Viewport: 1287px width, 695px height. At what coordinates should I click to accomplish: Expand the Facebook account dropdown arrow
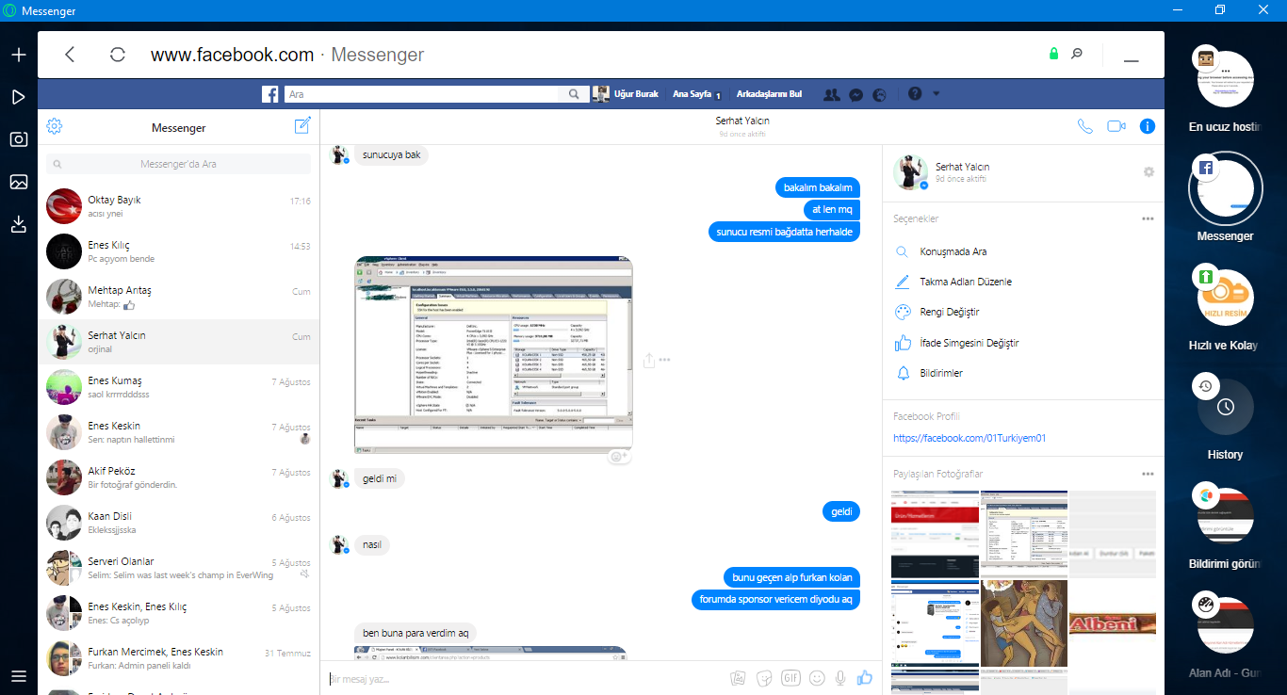937,94
